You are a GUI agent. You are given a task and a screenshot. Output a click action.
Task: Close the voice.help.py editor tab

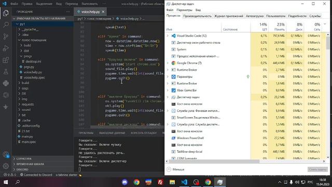point(103,11)
